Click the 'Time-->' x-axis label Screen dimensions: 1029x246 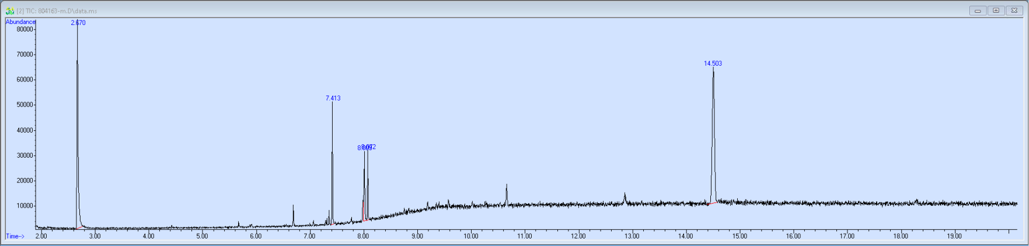[x=15, y=236]
